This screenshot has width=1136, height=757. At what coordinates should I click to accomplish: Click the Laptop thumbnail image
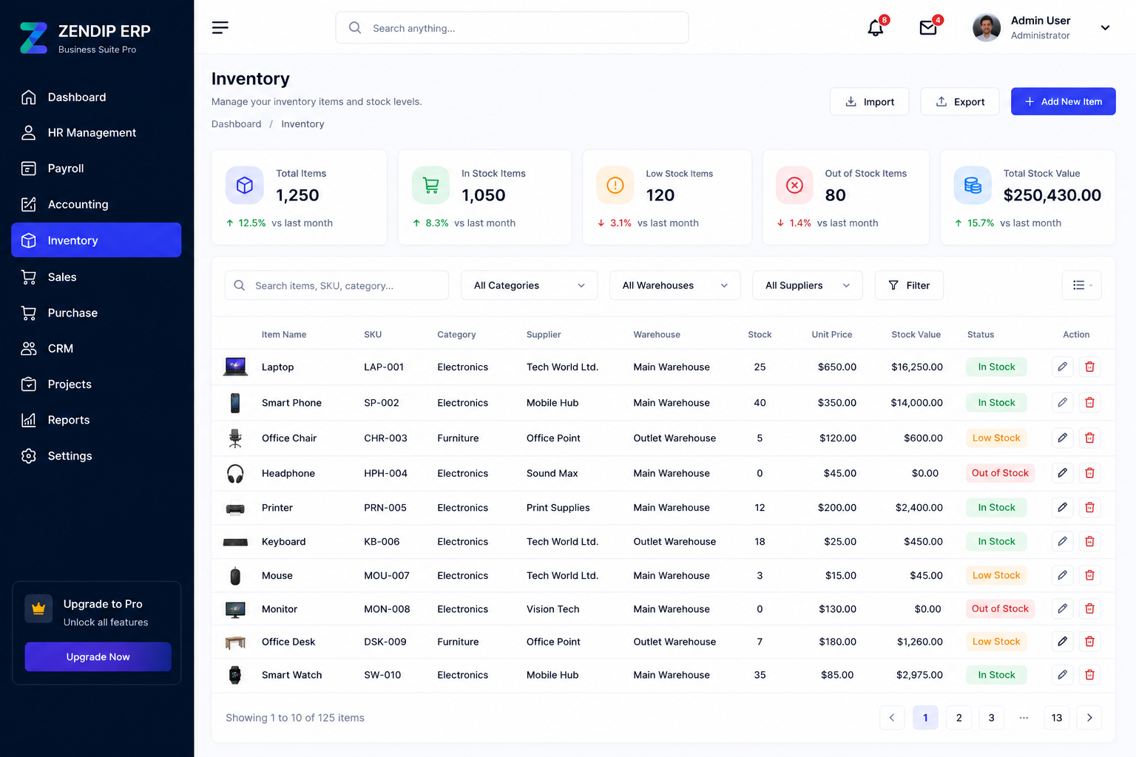[x=235, y=366]
